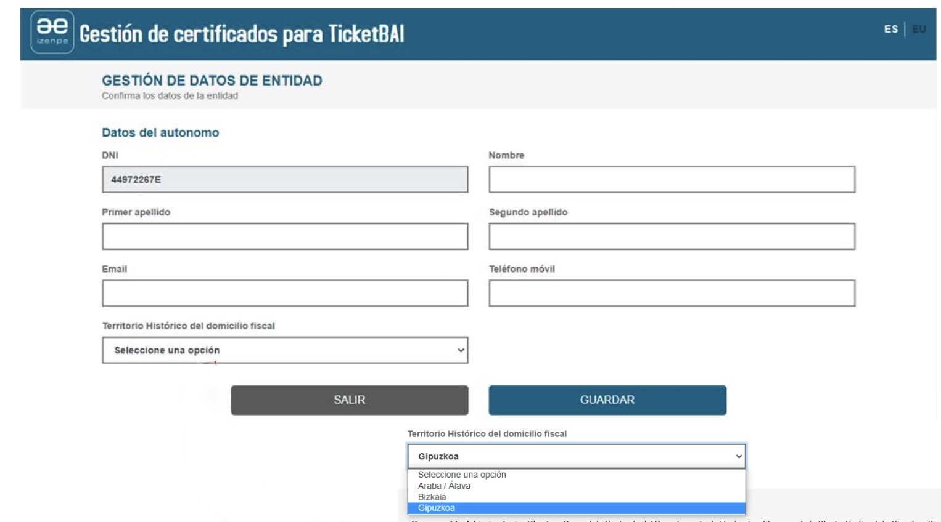
Task: Switch language to EU
Action: tap(919, 29)
